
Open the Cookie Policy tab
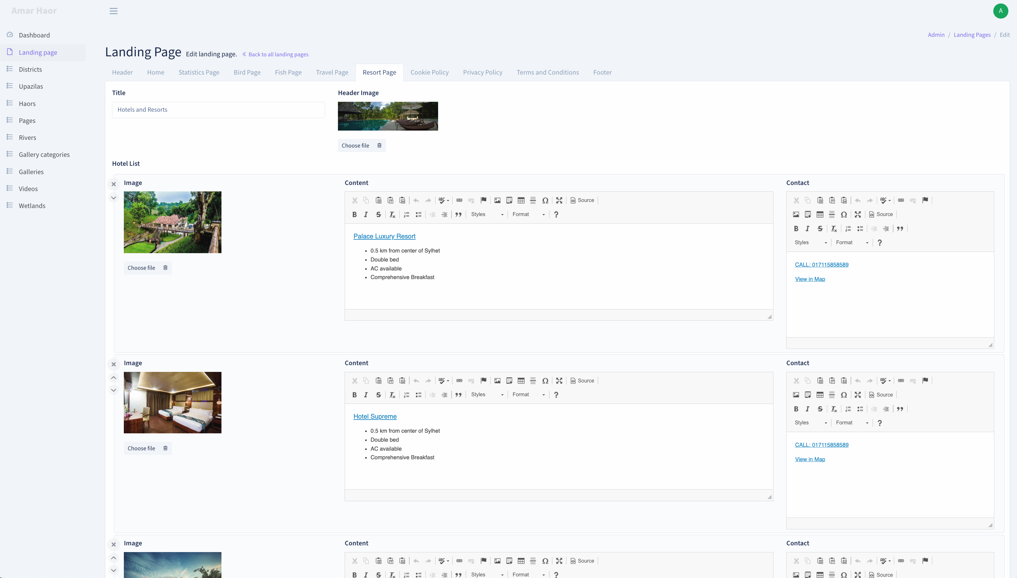[x=429, y=72]
